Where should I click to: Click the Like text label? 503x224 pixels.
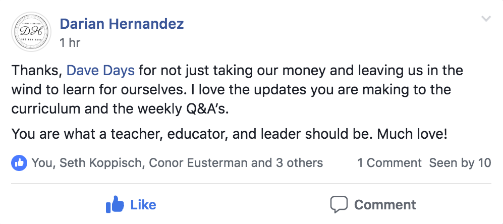143,205
